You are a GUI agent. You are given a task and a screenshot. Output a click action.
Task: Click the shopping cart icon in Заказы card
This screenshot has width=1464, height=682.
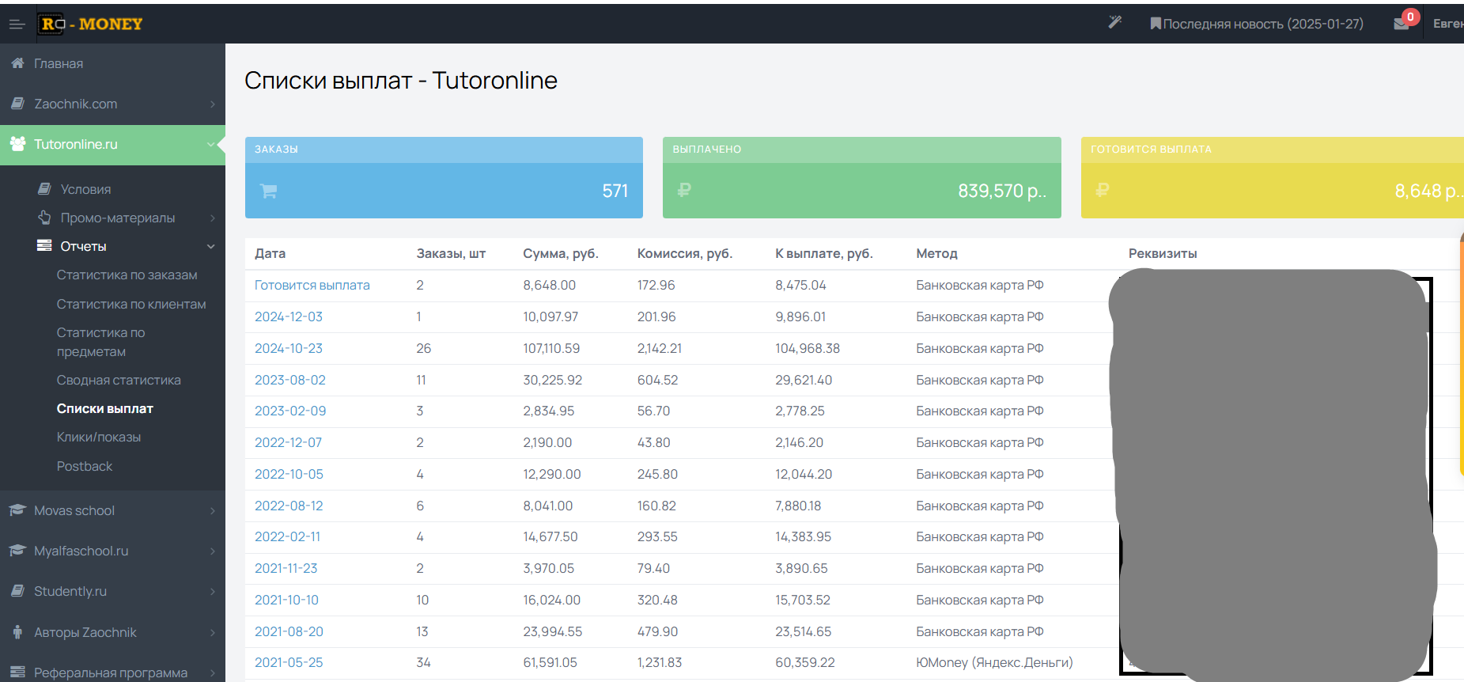point(269,191)
